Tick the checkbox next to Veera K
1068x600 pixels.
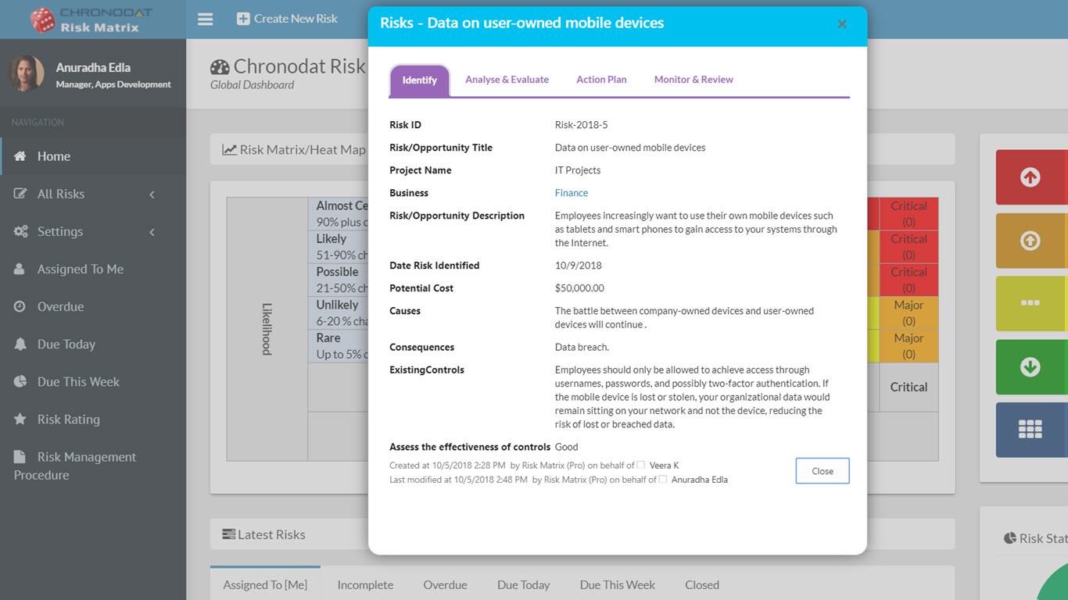[x=641, y=465]
